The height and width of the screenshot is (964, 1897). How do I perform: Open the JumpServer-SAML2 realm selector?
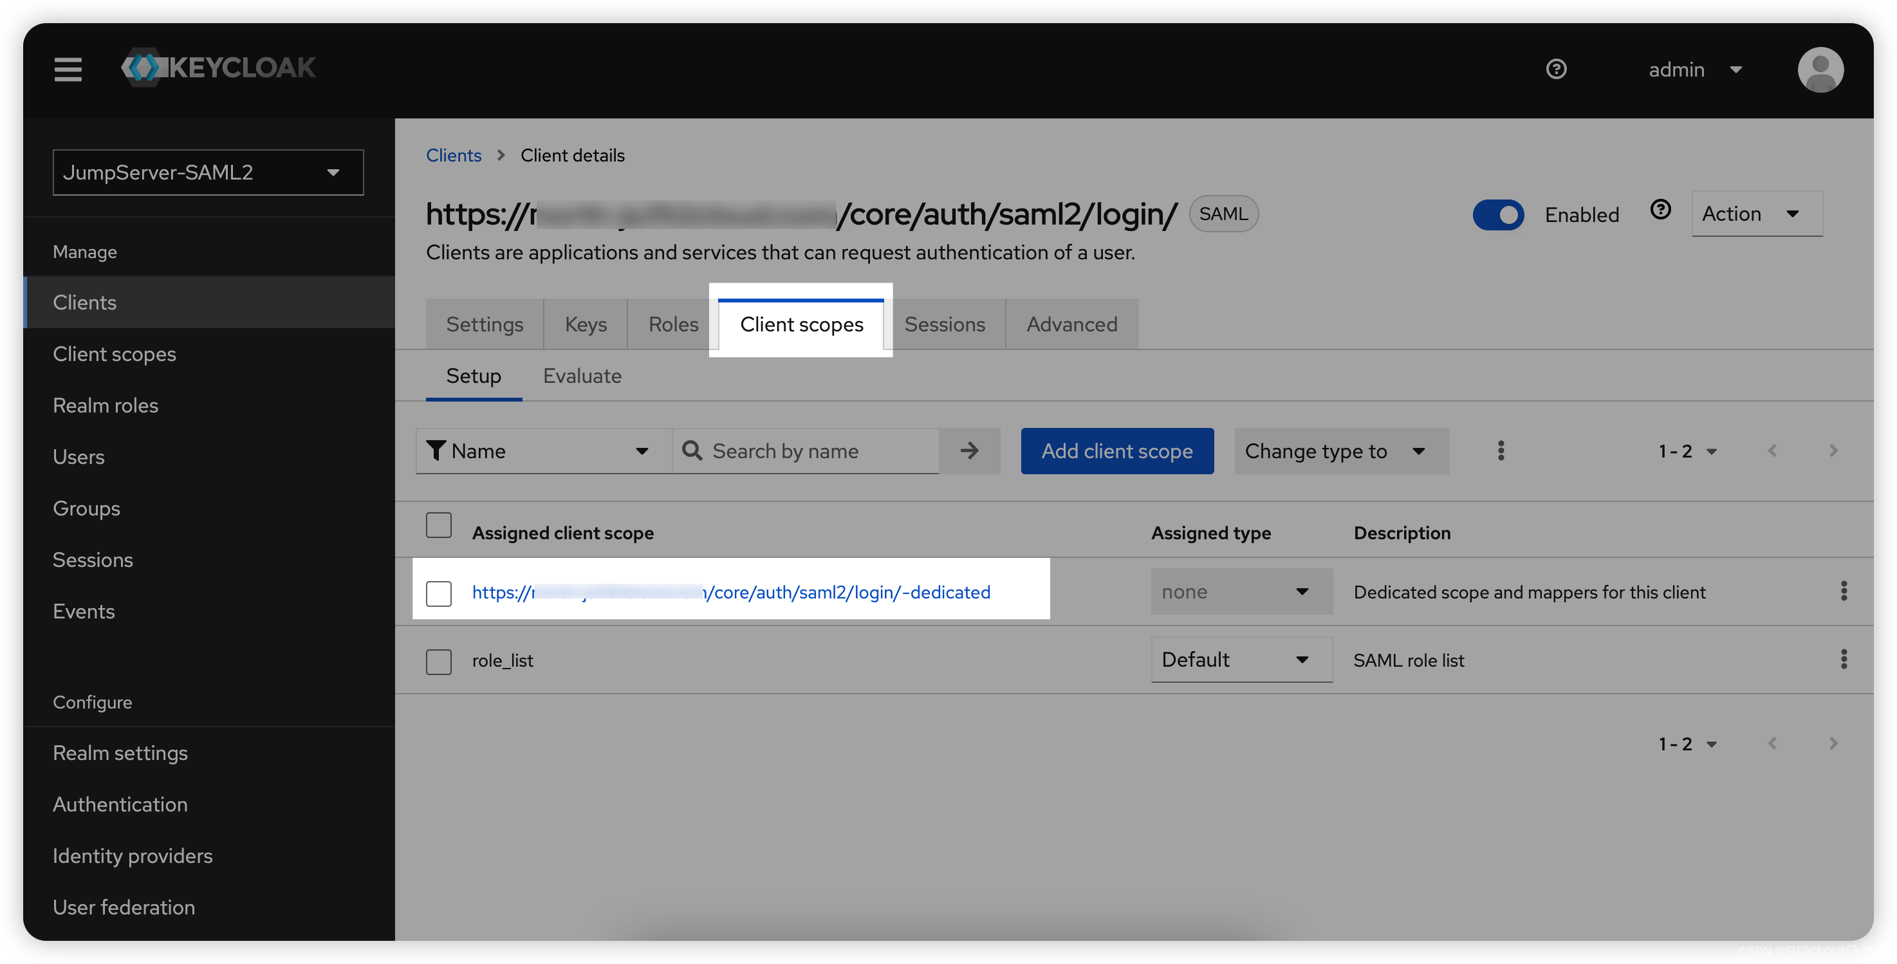208,172
